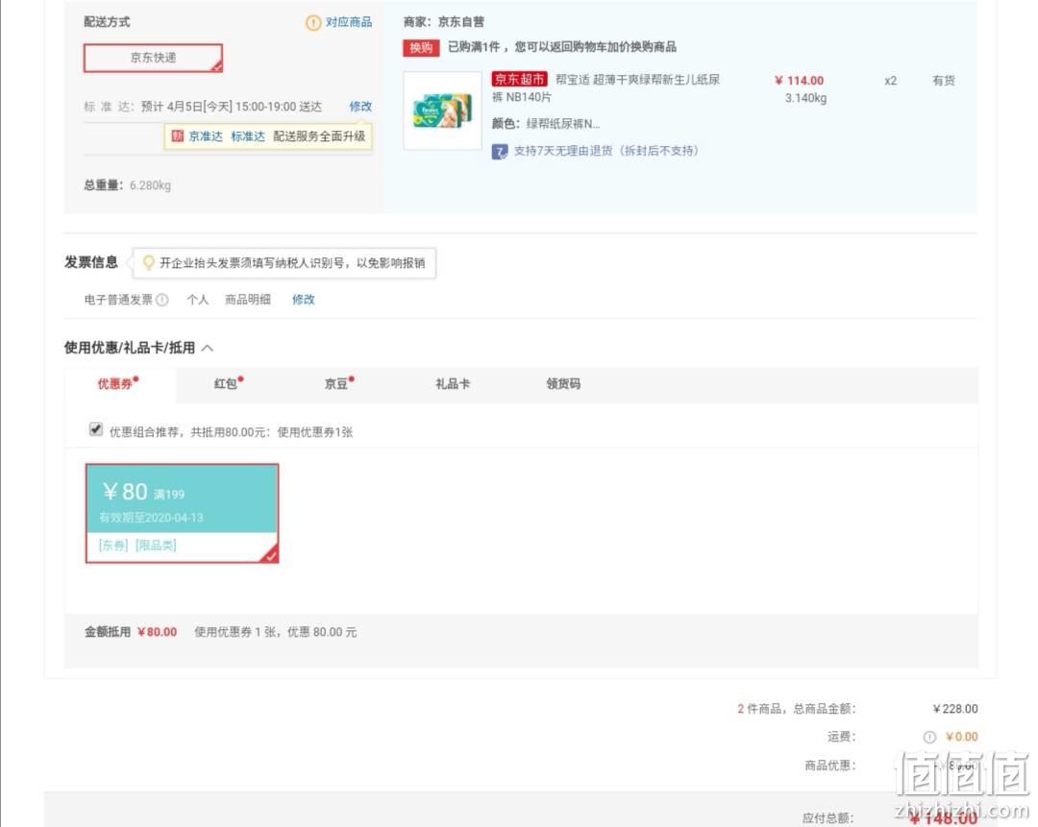This screenshot has width=1038, height=827.
Task: Toggle the 优惠组合推荐 checkbox
Action: pyautogui.click(x=96, y=429)
